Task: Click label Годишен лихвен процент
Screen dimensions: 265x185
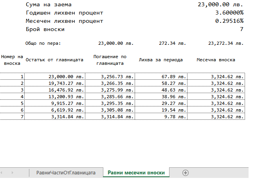Action: click(x=65, y=13)
